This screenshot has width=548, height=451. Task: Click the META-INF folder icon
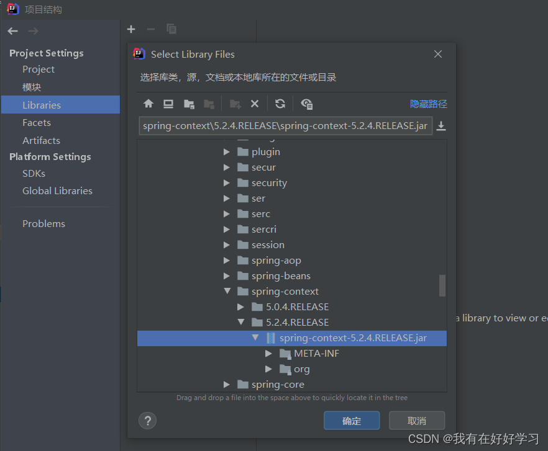(286, 354)
